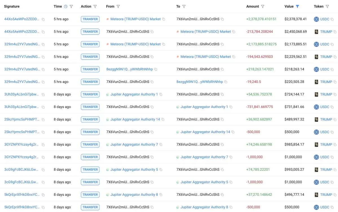The width and height of the screenshot is (338, 212).
Task: Open the active Value column filter
Action: click(297, 6)
